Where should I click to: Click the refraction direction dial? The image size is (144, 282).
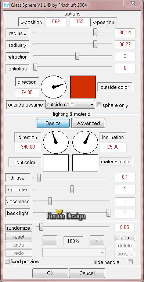(54, 87)
